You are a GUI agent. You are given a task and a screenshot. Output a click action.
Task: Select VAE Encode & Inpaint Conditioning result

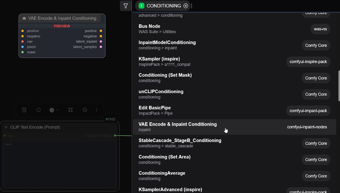[x=234, y=127]
